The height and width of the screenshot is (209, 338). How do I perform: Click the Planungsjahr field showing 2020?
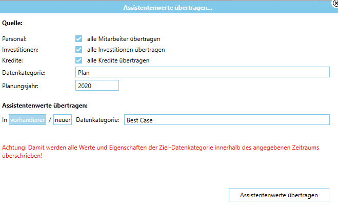pyautogui.click(x=97, y=86)
